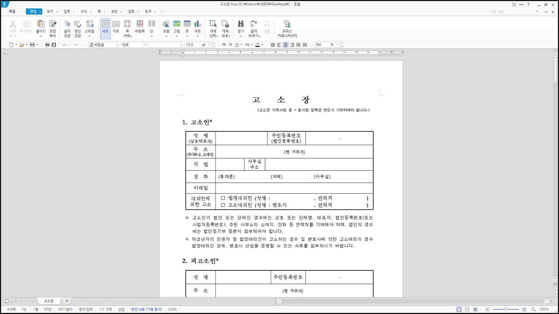Insert a 차트 chart
Screen dimensions: 559x314
pos(197,29)
